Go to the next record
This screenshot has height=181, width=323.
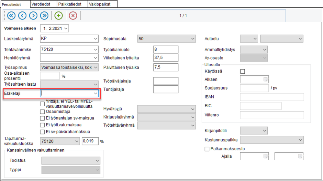point(33,16)
